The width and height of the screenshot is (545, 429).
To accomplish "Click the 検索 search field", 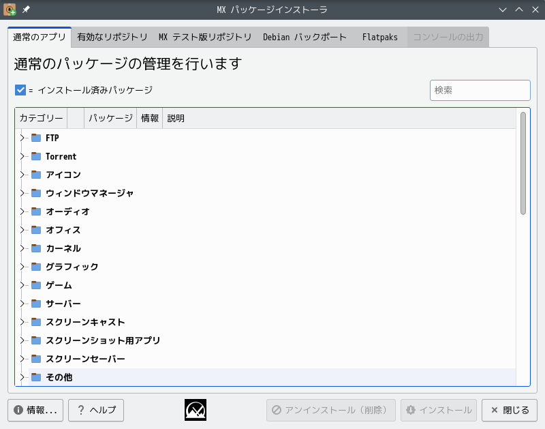I will [480, 91].
